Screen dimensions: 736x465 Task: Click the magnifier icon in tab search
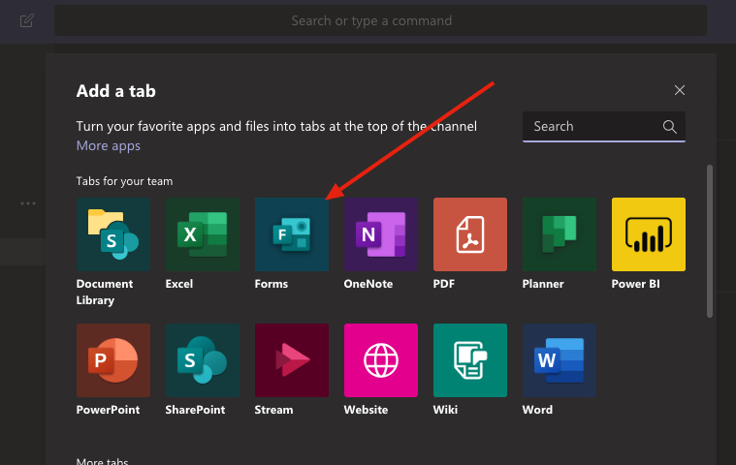[x=669, y=127]
